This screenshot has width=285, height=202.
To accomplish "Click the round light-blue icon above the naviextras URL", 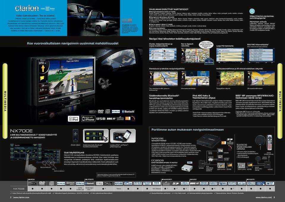I will pyautogui.click(x=252, y=11).
